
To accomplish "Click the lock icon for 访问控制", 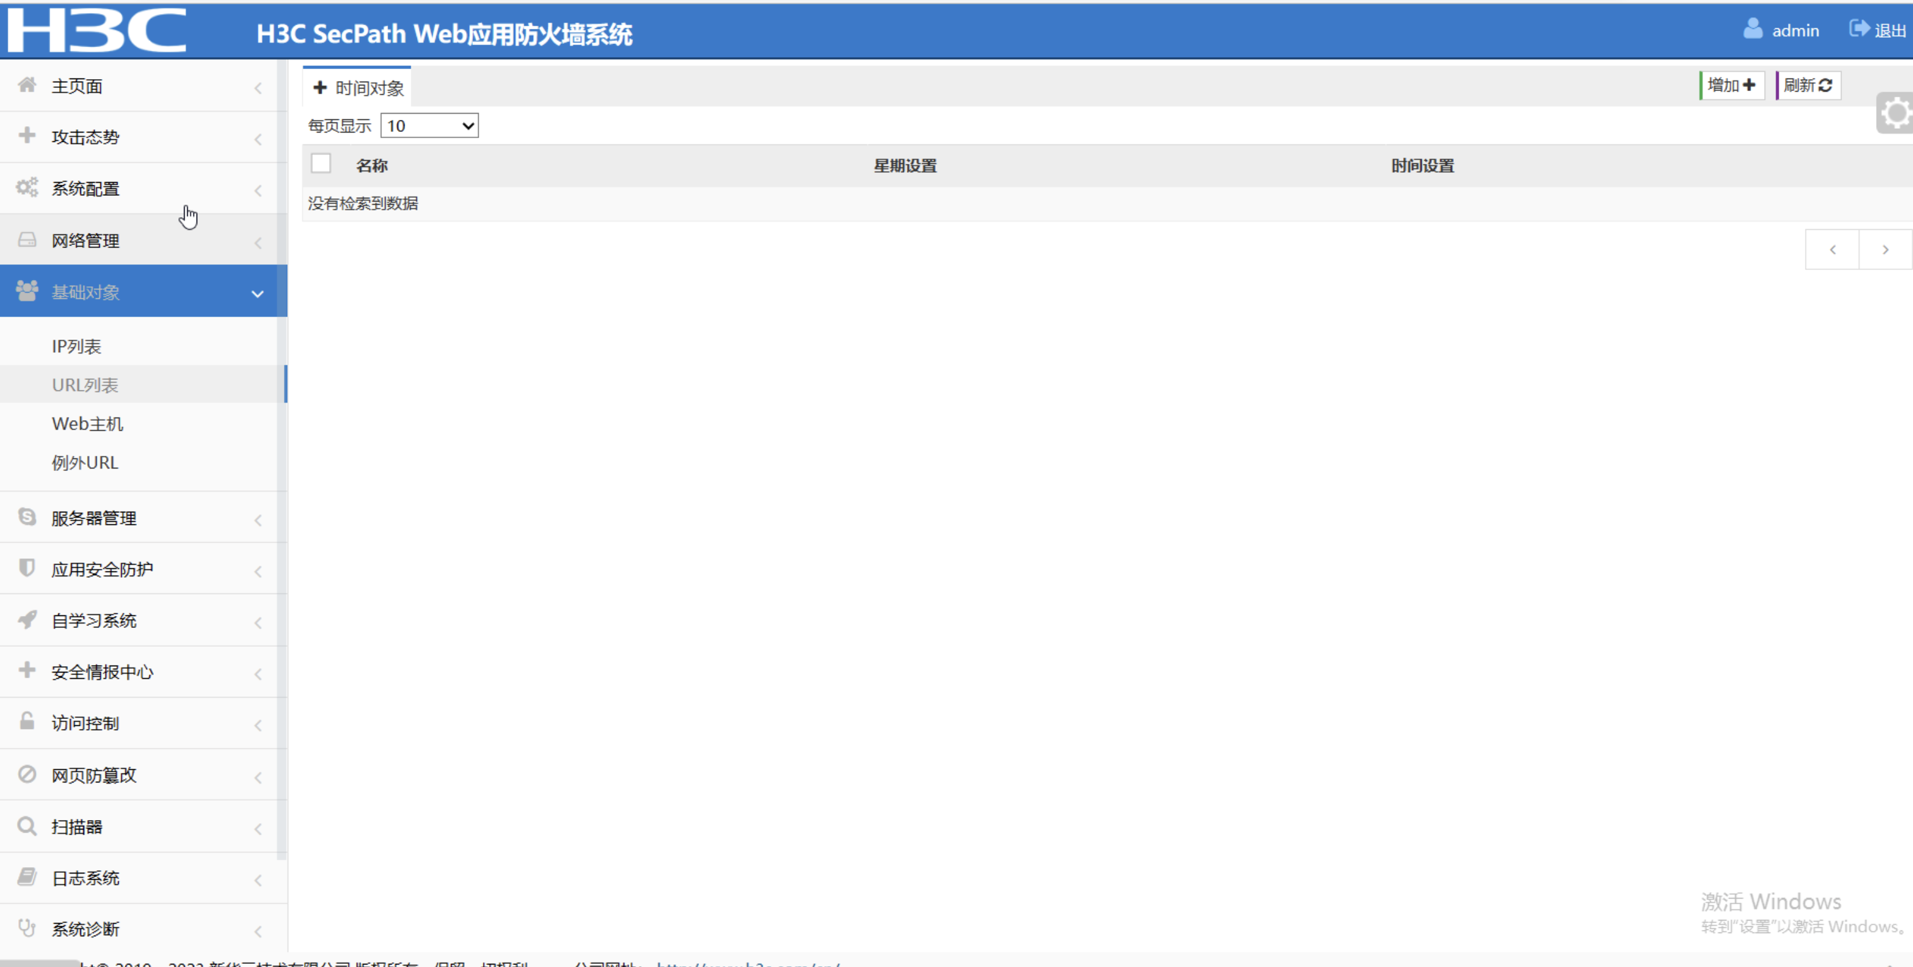I will click(27, 721).
